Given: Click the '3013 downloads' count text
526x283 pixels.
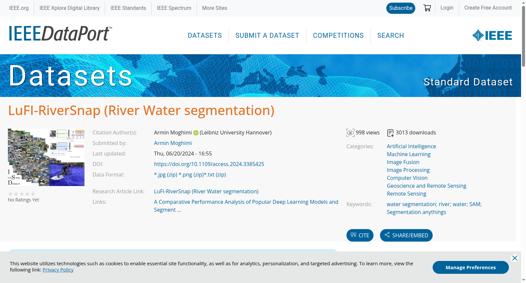Looking at the screenshot, I should point(416,132).
